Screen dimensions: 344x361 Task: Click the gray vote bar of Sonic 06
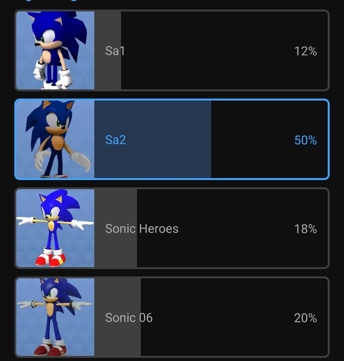[118, 317]
